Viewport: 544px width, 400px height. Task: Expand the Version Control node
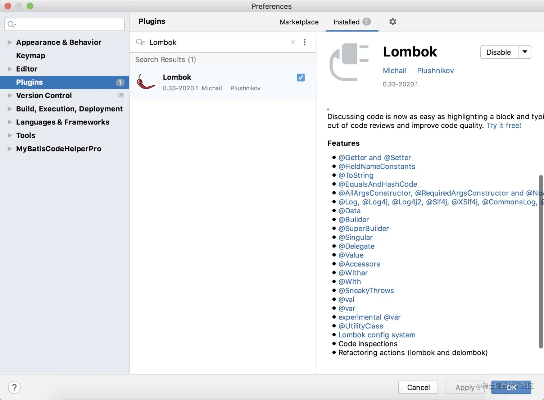10,96
